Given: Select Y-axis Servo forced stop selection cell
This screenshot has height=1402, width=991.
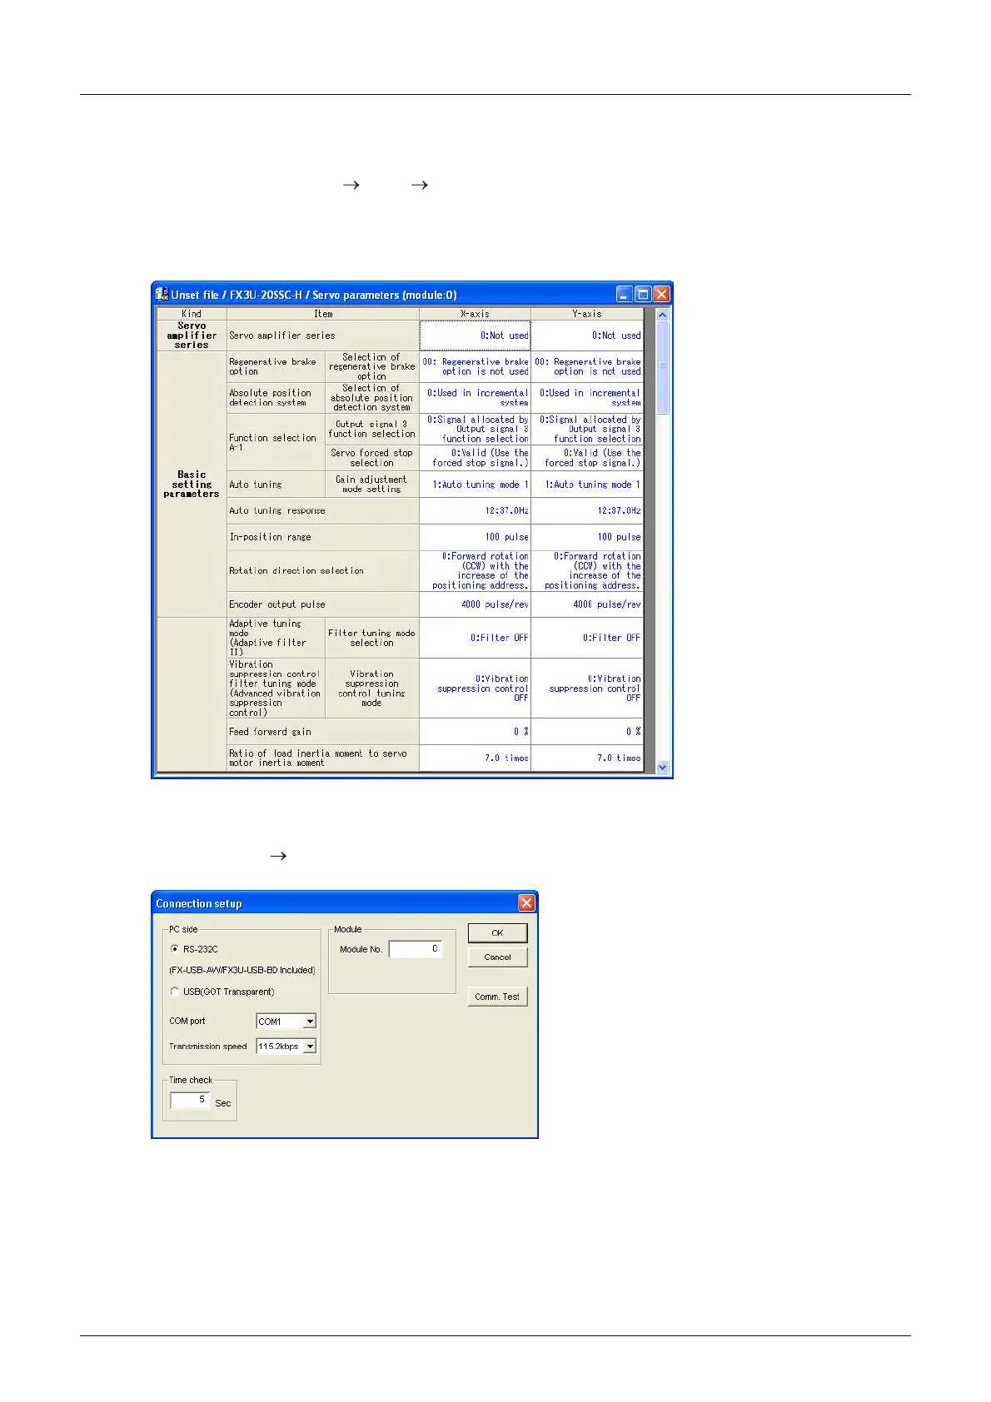Looking at the screenshot, I should (x=587, y=458).
